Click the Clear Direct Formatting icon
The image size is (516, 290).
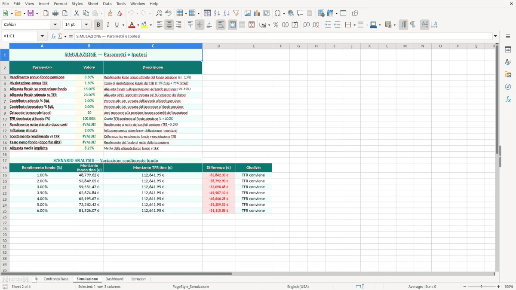point(120,13)
